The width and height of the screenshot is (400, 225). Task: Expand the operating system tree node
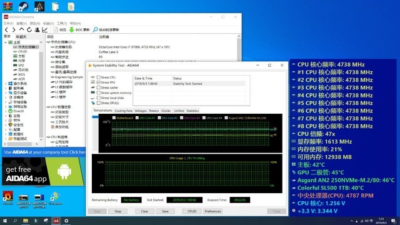pos(6,84)
